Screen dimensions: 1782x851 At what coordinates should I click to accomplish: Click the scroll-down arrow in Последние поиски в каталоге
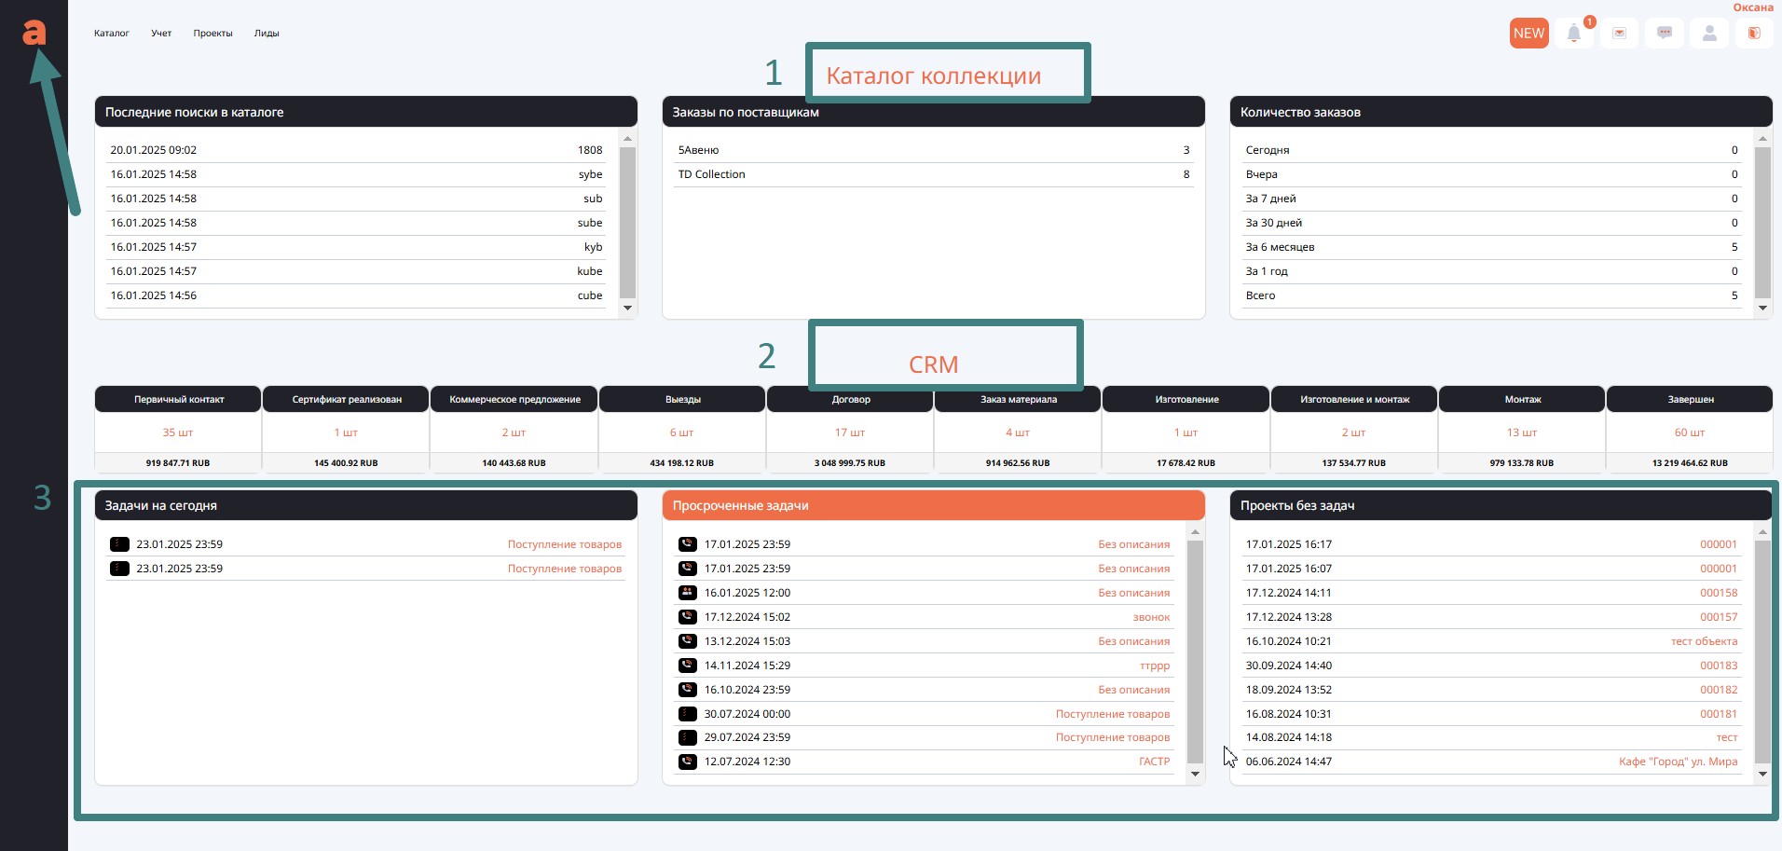pos(627,308)
